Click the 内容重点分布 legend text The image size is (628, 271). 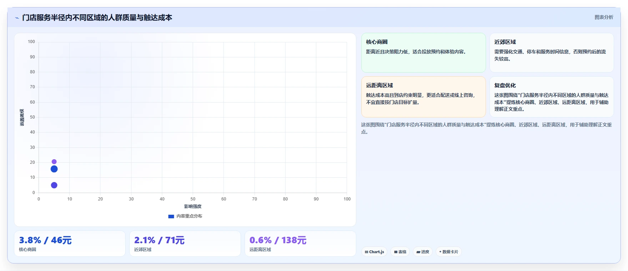189,216
